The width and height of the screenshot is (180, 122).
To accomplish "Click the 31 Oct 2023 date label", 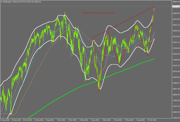I will (x=152, y=120).
